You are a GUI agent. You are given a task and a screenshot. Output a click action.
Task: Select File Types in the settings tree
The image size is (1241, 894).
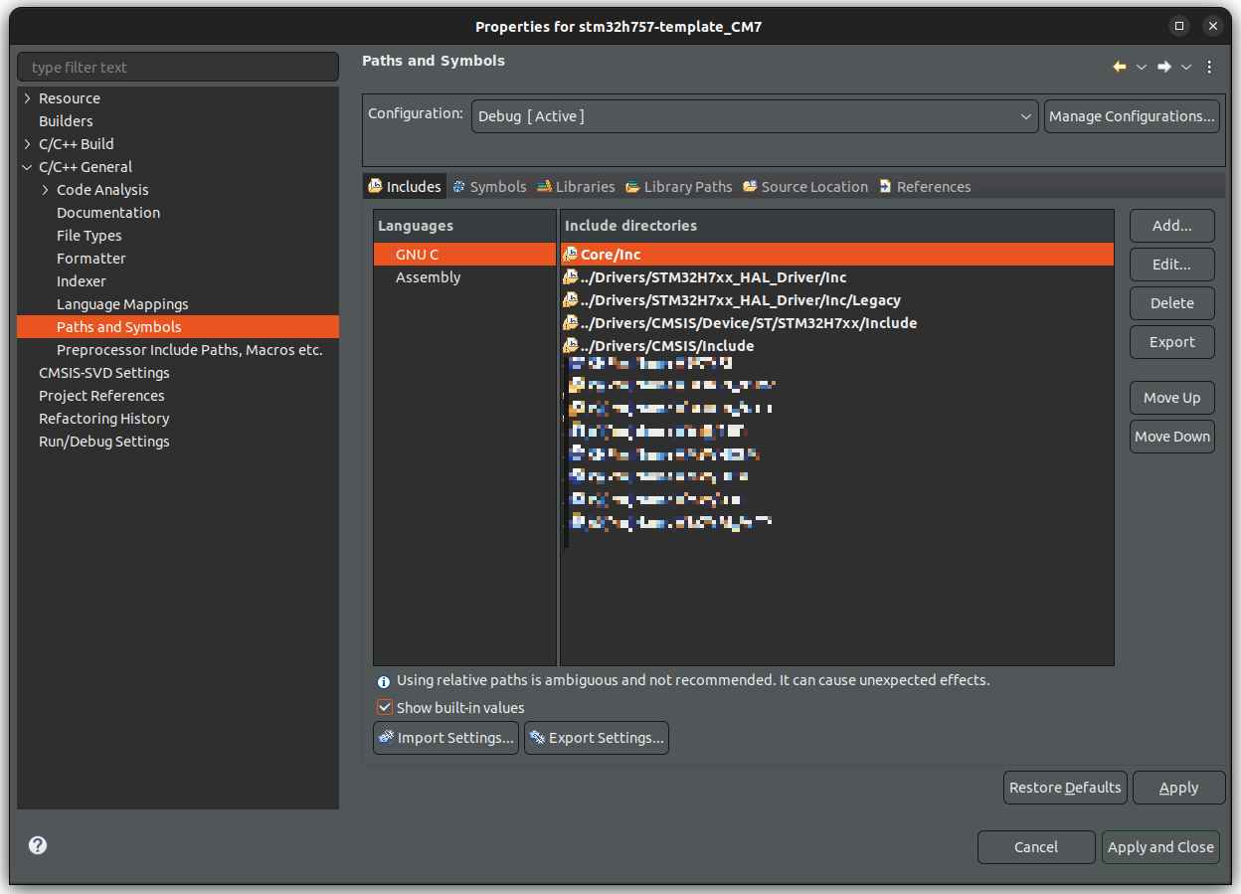click(89, 236)
